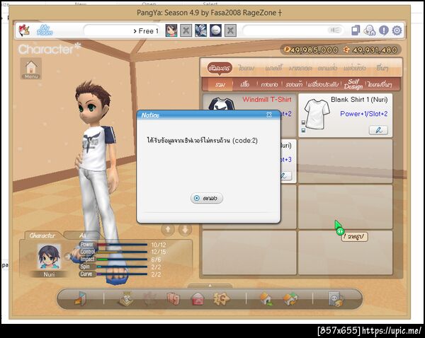Viewport: 425px width, 338px height.
Task: Select the ตกแต่ง main tab
Action: click(x=327, y=68)
